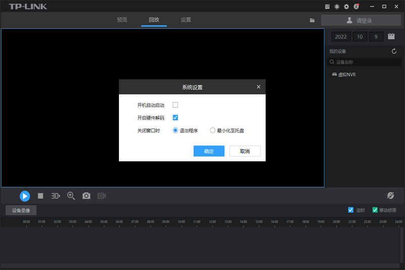
Task: Choose the 退出程序 radio option
Action: pyautogui.click(x=176, y=130)
